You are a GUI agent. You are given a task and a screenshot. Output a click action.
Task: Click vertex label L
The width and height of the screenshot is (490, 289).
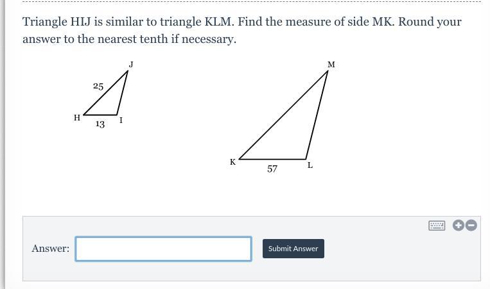(310, 165)
